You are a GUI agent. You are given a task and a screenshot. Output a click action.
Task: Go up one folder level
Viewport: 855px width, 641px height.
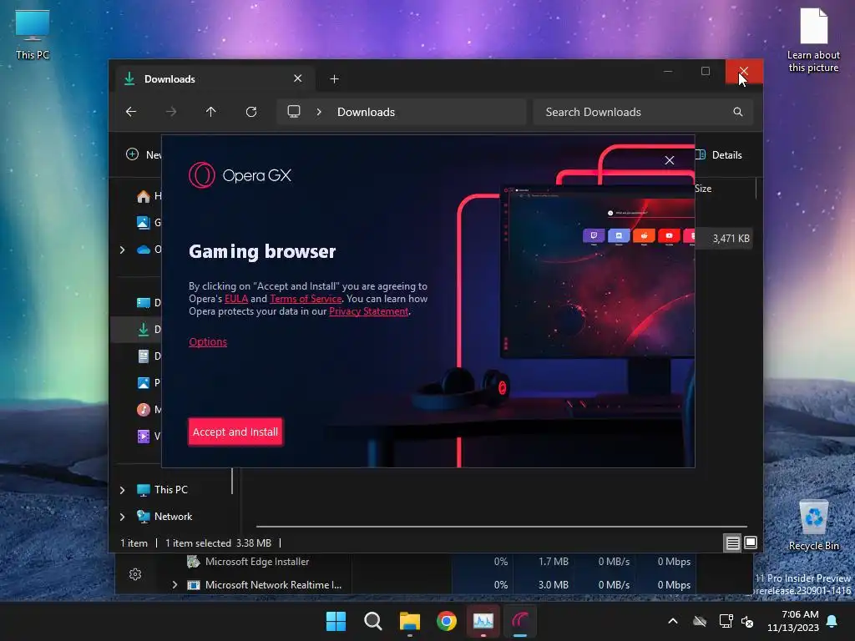point(211,112)
